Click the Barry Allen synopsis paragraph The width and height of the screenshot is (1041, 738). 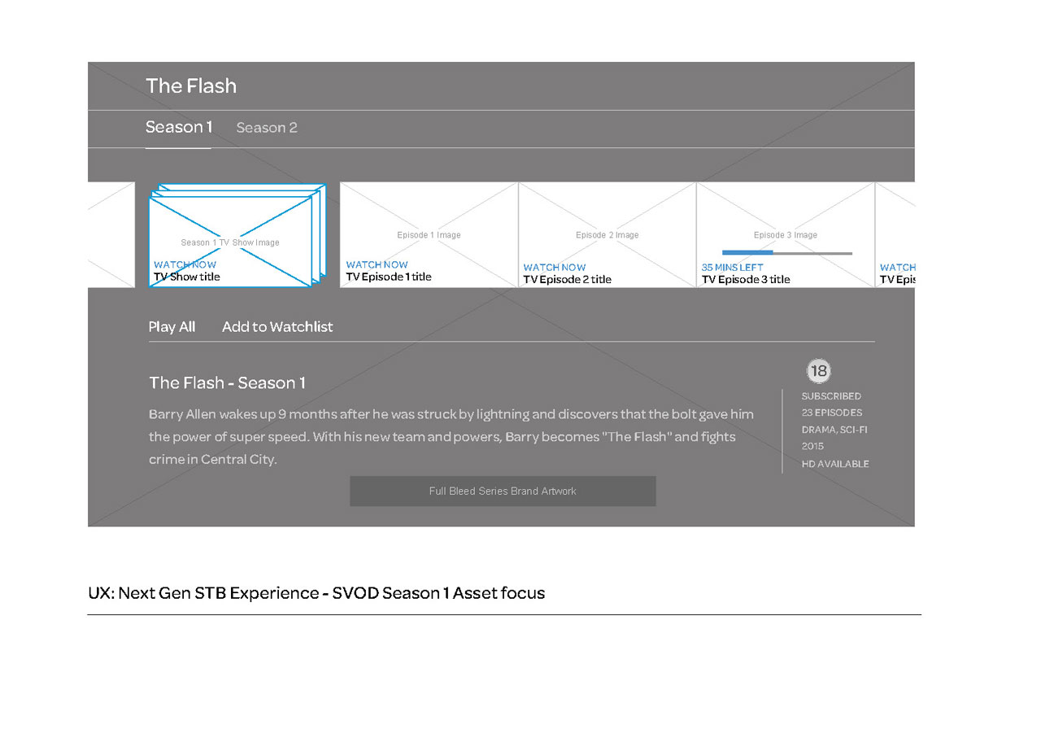click(451, 437)
